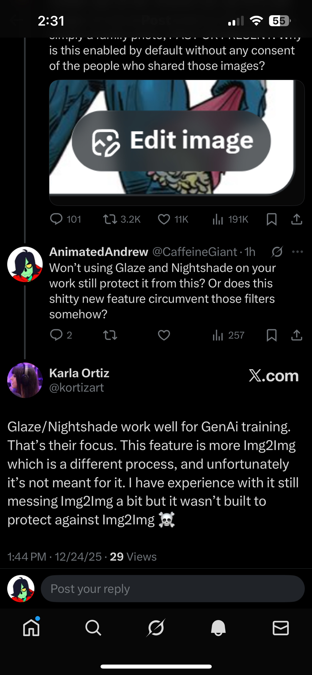Open replies on the 101-comment post
The width and height of the screenshot is (312, 675).
56,219
